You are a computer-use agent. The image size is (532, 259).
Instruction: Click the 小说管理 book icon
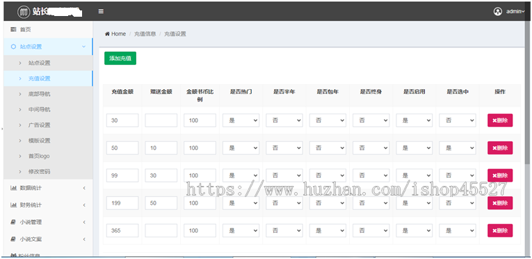pos(13,222)
